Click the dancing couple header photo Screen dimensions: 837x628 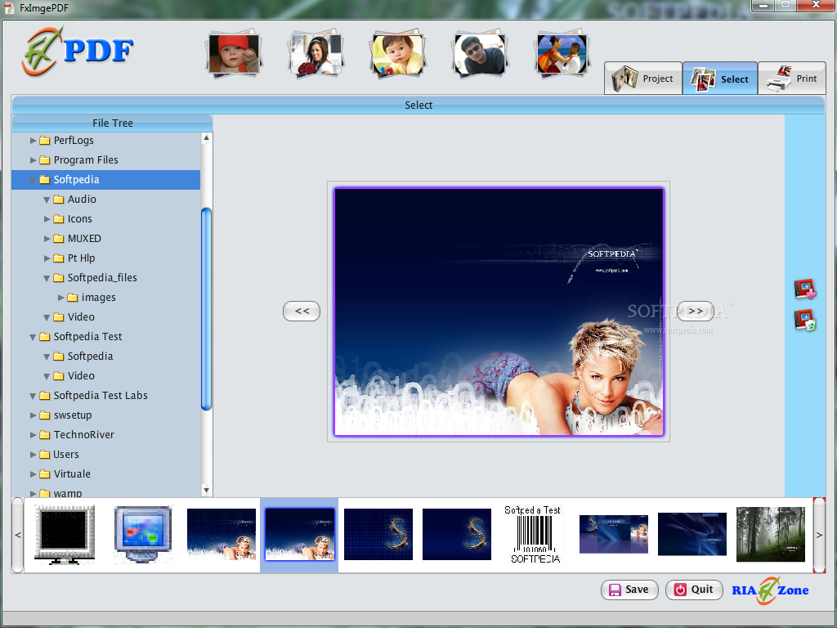pyautogui.click(x=562, y=53)
